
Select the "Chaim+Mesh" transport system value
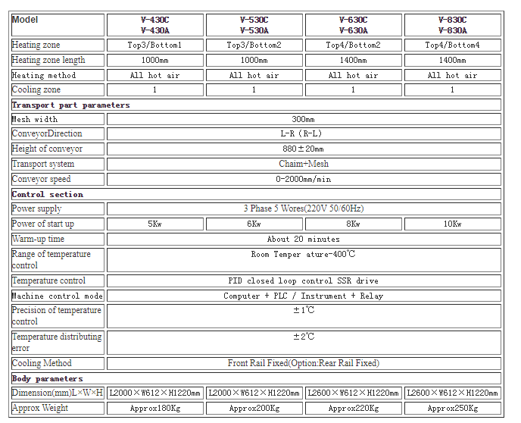303,164
